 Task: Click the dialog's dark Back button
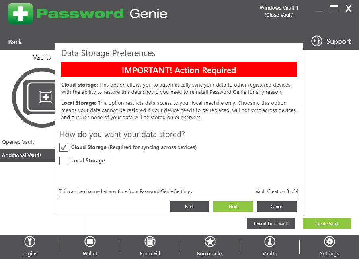pos(189,207)
